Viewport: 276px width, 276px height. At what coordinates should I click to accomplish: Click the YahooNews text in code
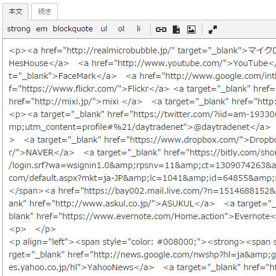pyautogui.click(x=110, y=267)
